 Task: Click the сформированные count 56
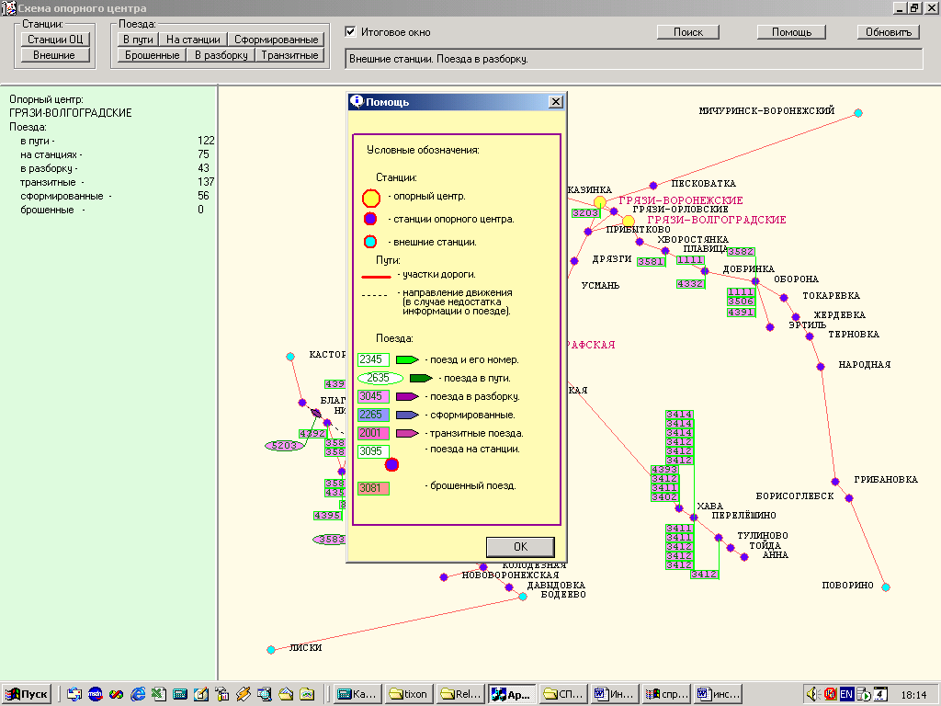203,196
